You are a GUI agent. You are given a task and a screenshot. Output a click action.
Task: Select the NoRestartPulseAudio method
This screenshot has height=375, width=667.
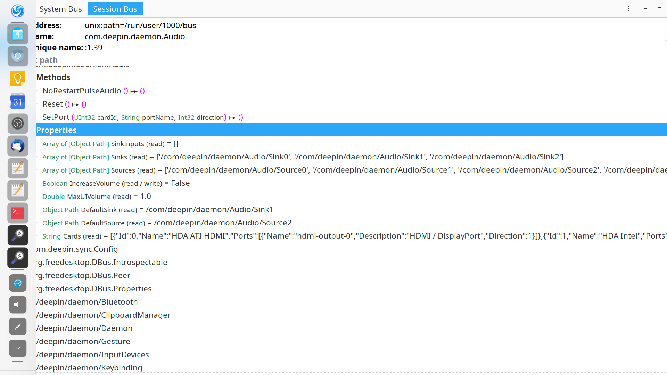pos(93,91)
